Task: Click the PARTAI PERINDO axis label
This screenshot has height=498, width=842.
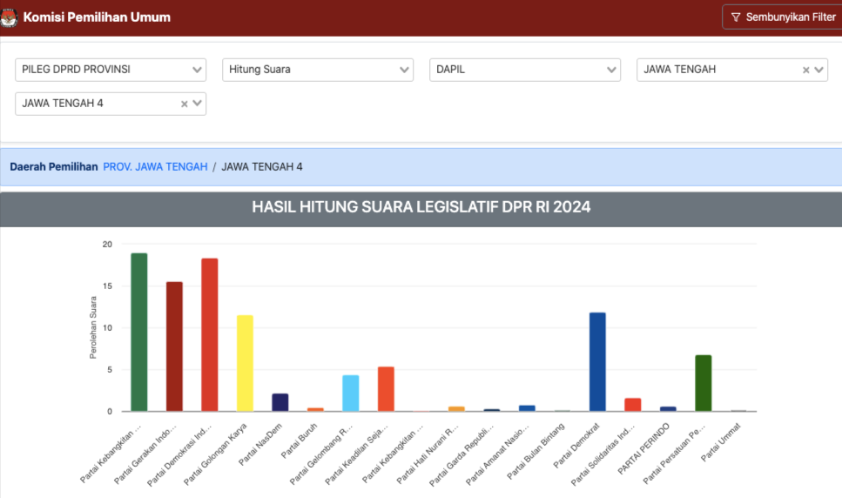Action: click(643, 449)
